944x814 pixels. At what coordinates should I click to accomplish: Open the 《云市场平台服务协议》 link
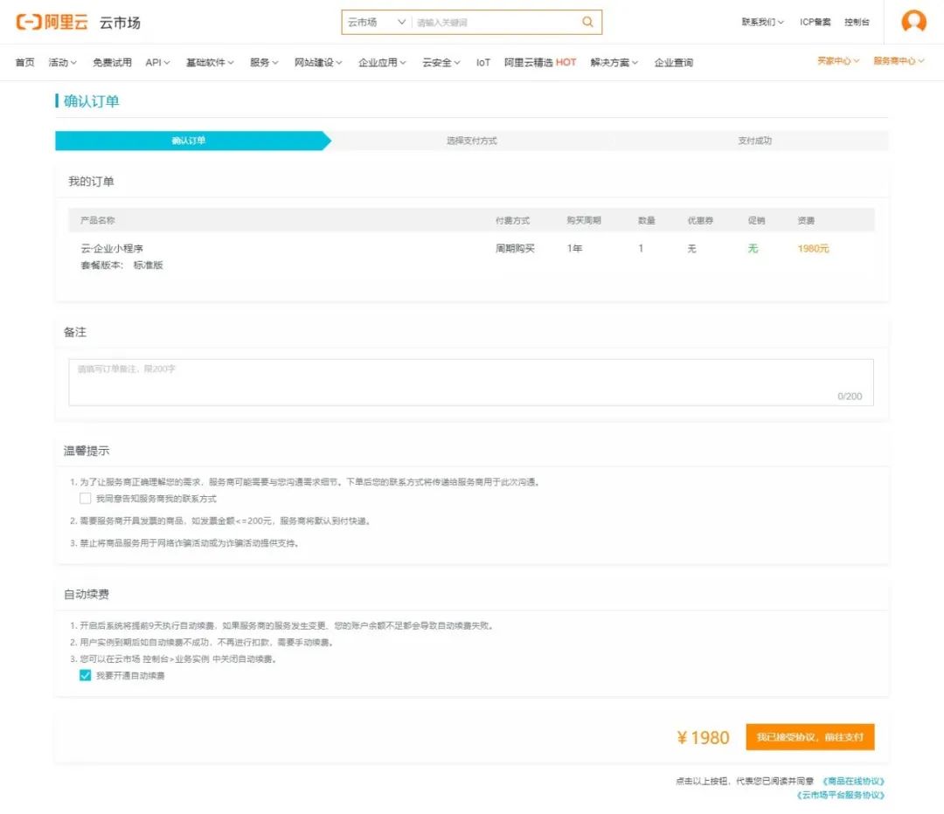[841, 796]
